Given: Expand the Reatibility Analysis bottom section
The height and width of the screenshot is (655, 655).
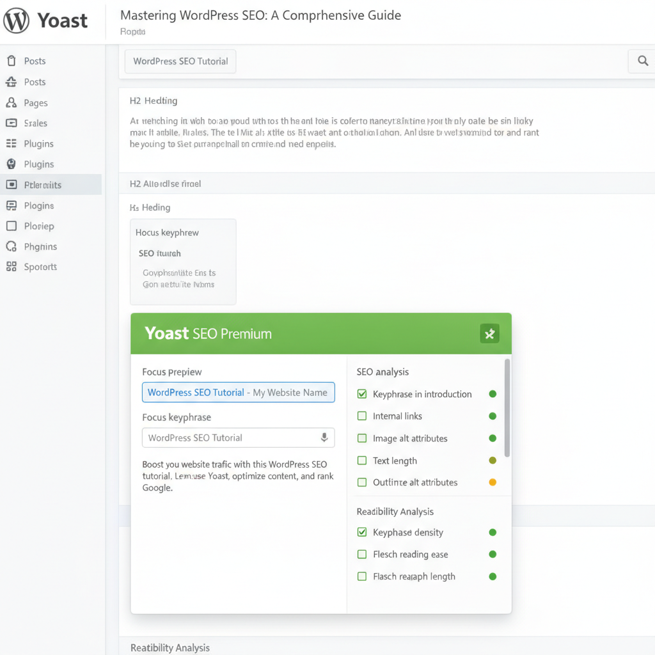Looking at the screenshot, I should tap(387, 647).
